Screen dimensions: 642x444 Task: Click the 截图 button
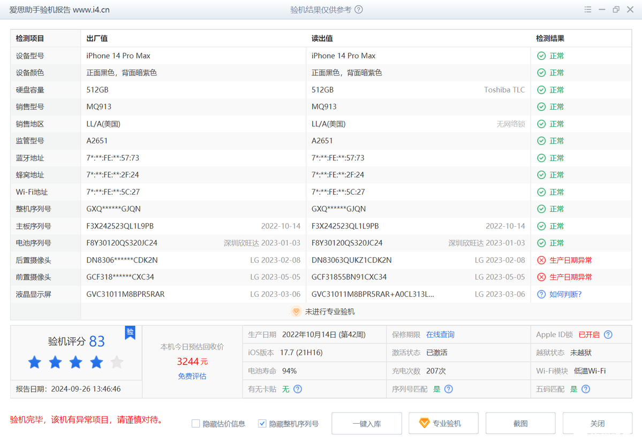[x=520, y=424]
